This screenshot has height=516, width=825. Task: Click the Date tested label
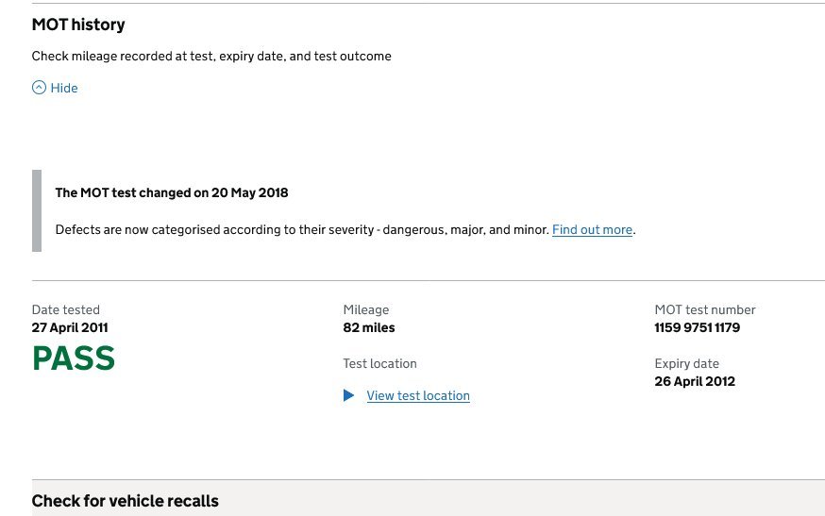[x=66, y=309]
